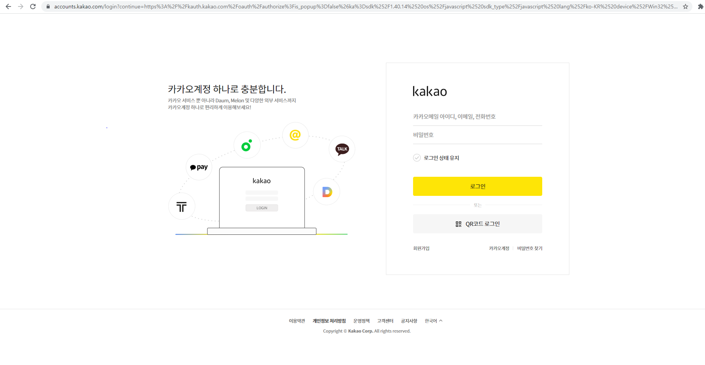Focus the 카카오메일 아이디, 이메일, 전화번호 field
This screenshot has width=705, height=365.
point(478,117)
